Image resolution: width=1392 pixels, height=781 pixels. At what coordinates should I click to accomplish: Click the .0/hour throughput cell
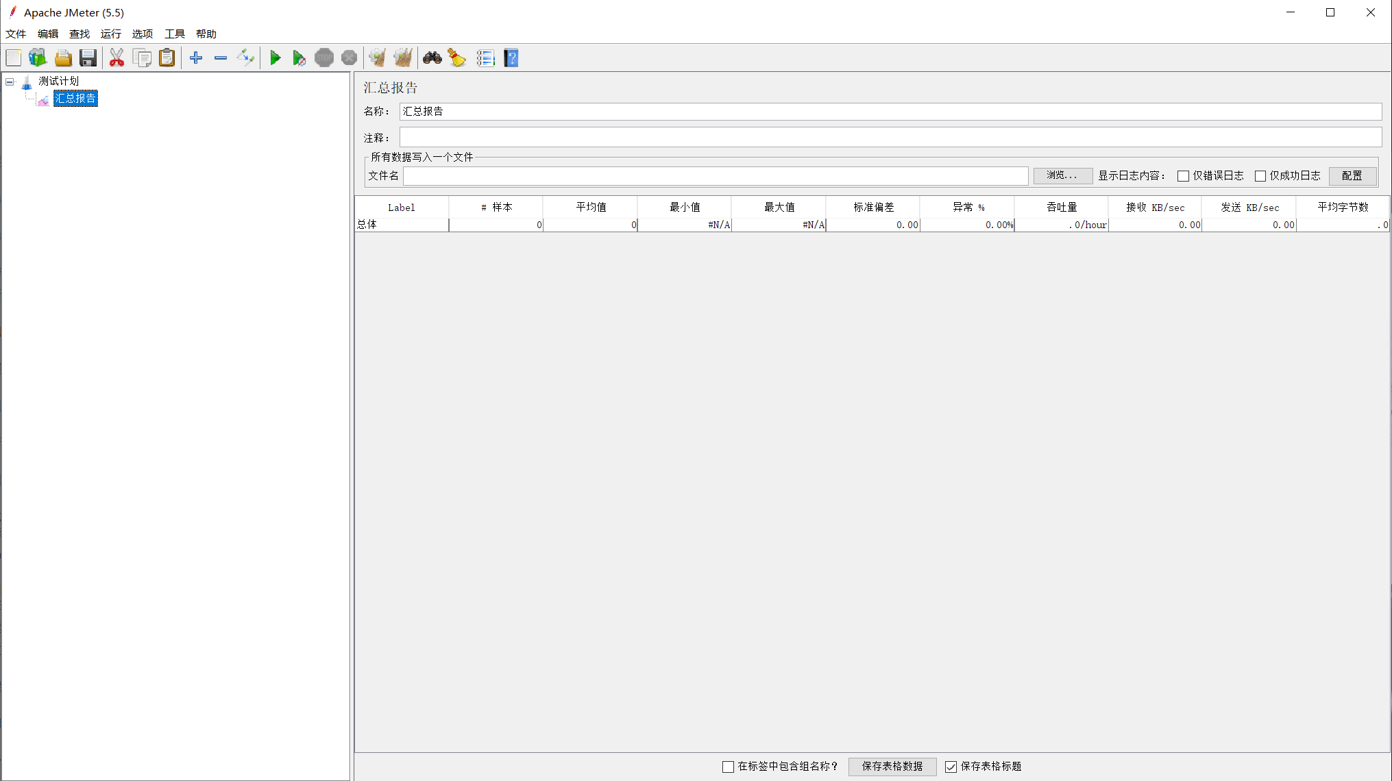click(1062, 225)
